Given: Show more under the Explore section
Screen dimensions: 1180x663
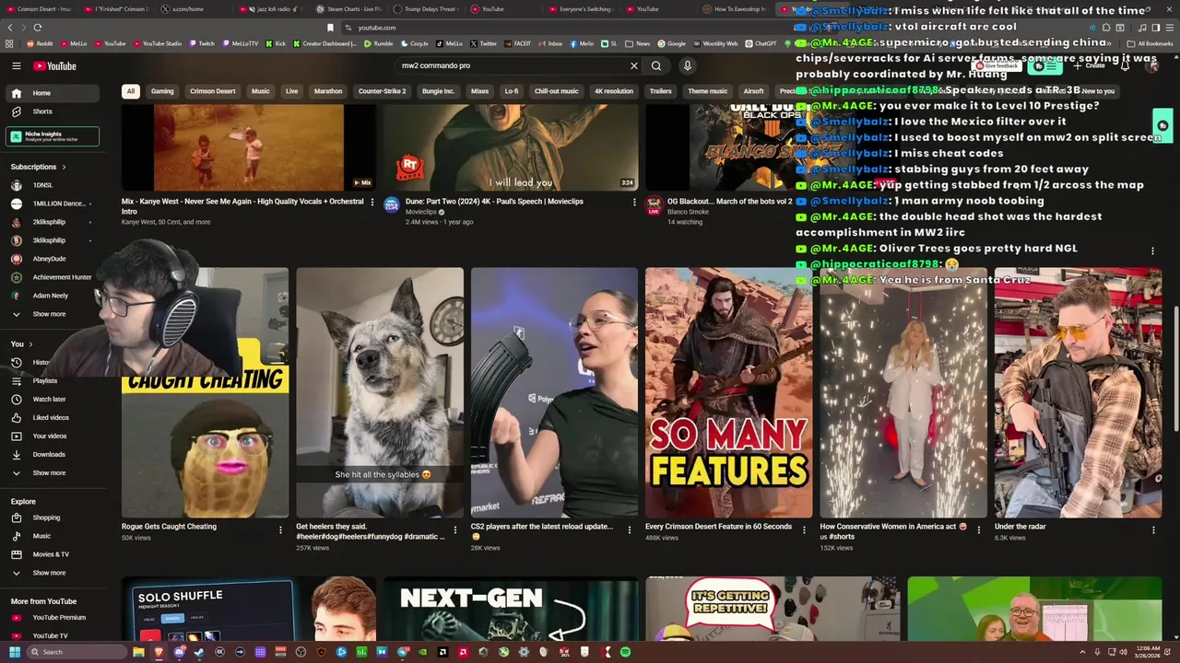Looking at the screenshot, I should 52,573.
